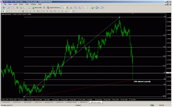Open the Help menu
Image resolution: width=172 pixels, height=107 pixels.
[x=40, y=4]
